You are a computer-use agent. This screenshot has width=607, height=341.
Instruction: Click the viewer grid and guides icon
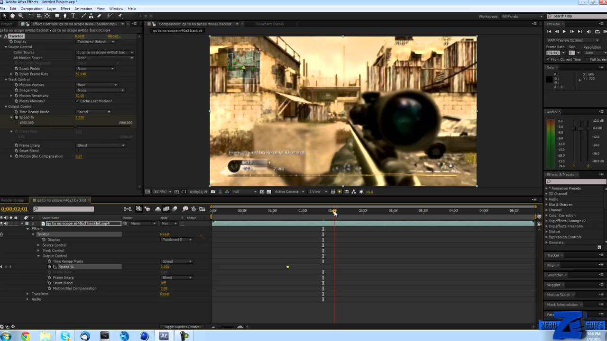(x=176, y=192)
